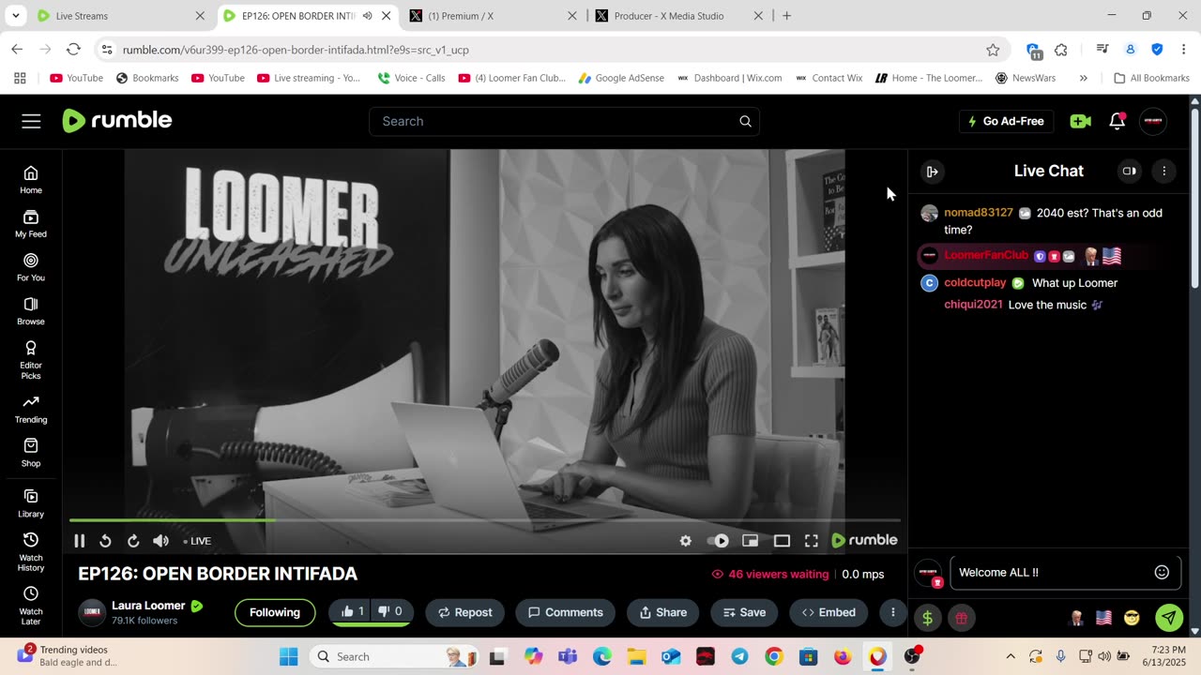The width and height of the screenshot is (1201, 675).
Task: Insert the sunglasses face emote
Action: pos(1132,617)
